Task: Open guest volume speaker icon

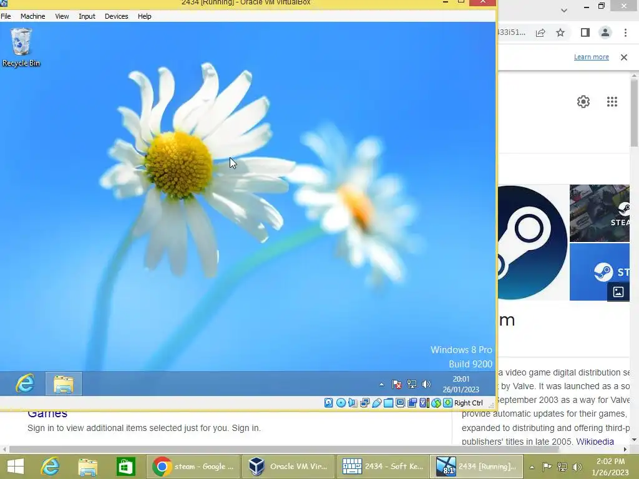Action: click(426, 384)
